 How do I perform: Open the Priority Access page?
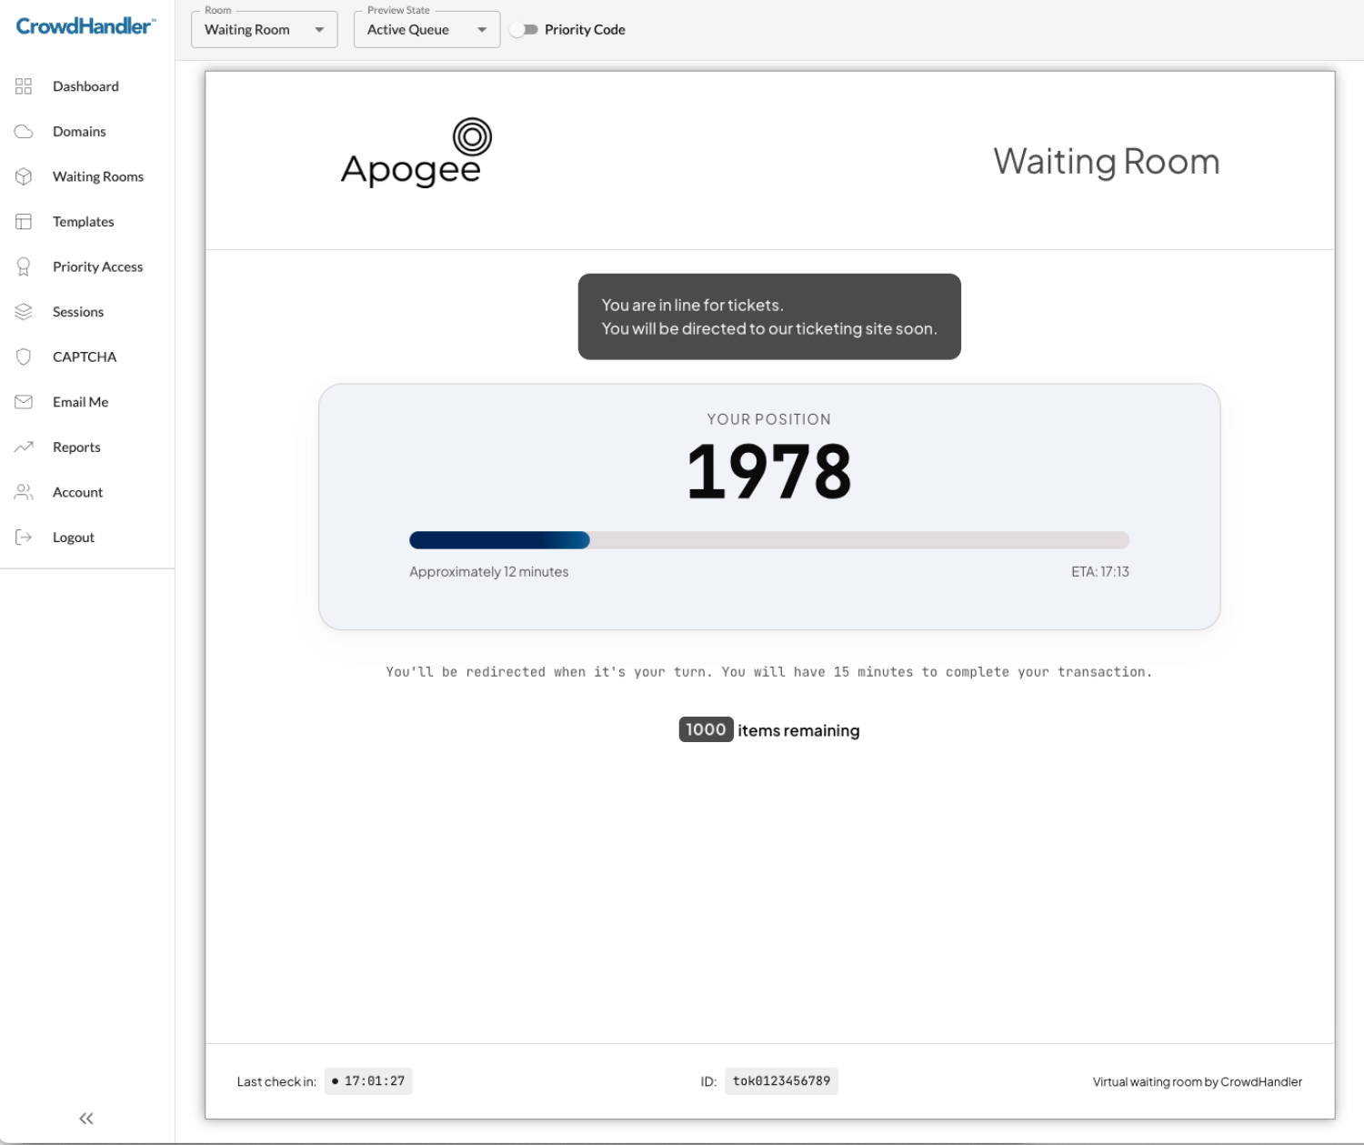97,266
